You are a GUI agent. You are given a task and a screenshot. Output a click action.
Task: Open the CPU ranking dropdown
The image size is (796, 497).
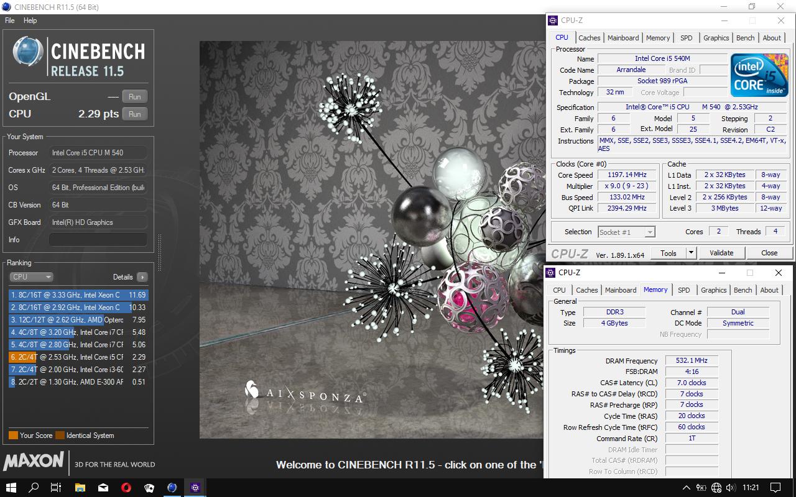(x=31, y=277)
